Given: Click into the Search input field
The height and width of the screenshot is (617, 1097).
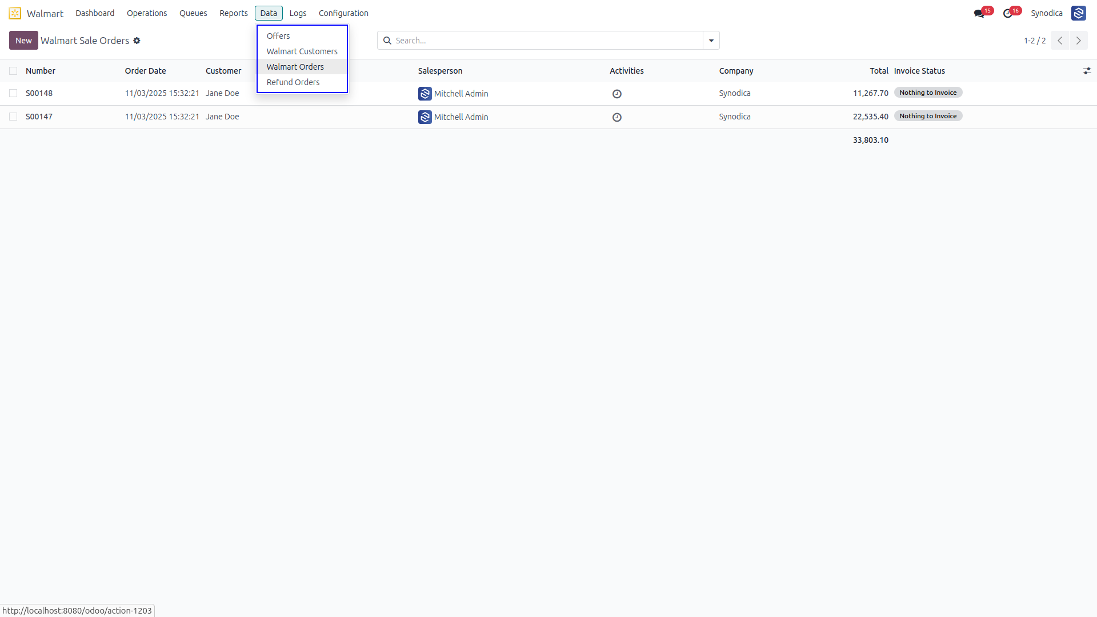Looking at the screenshot, I should (547, 41).
